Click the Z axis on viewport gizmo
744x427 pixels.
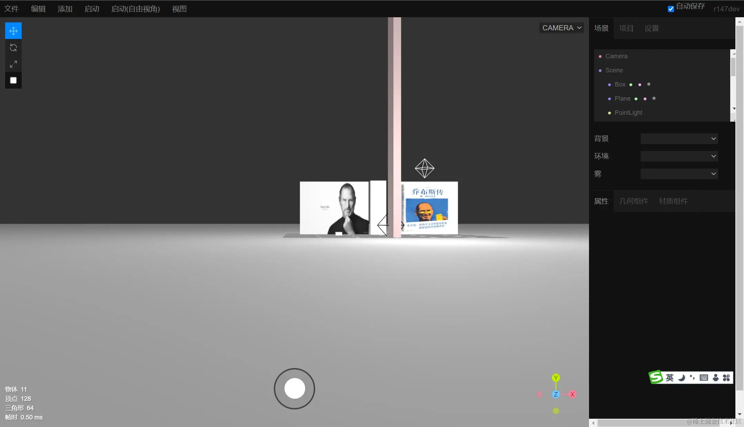[x=556, y=394]
